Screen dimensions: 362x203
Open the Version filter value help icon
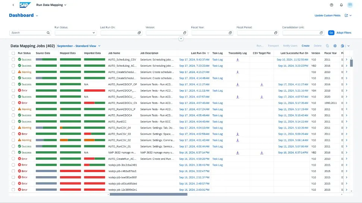185,33
